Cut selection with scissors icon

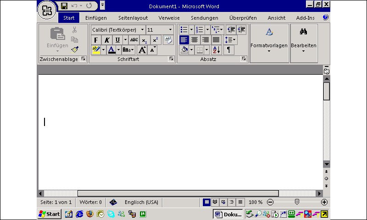74,30
